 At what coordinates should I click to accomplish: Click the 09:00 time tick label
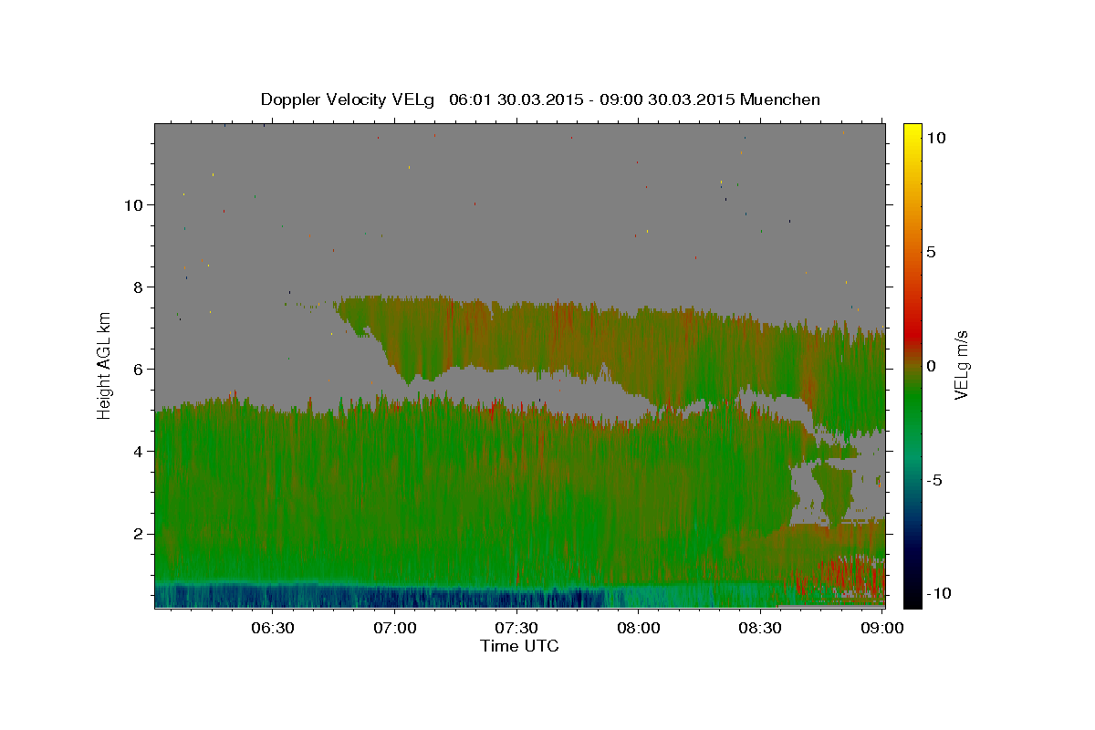click(881, 628)
